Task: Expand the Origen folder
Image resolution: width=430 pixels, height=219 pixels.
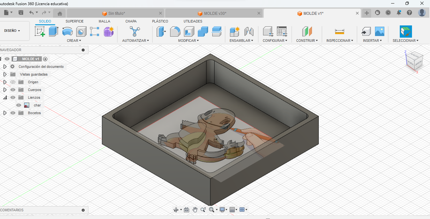Action: [5, 82]
